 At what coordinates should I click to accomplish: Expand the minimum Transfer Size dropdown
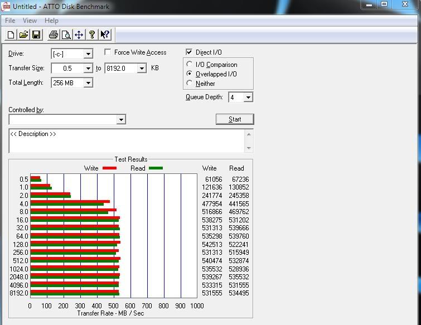point(88,69)
